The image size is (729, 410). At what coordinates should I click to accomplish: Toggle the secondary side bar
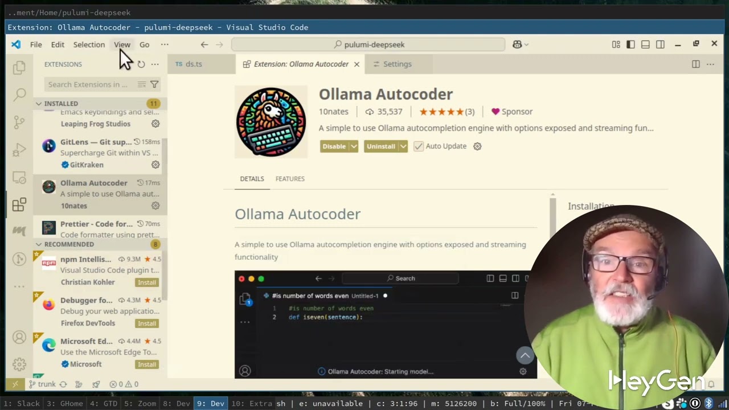click(660, 44)
